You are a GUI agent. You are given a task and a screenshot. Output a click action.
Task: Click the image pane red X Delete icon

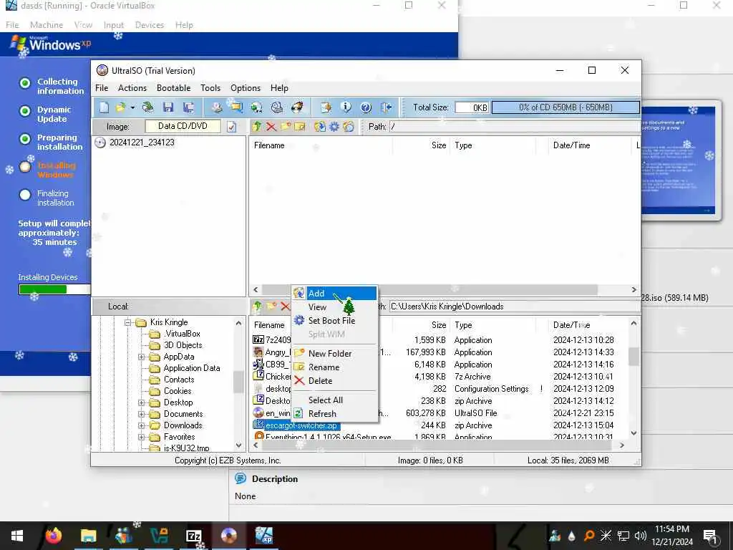pos(271,126)
